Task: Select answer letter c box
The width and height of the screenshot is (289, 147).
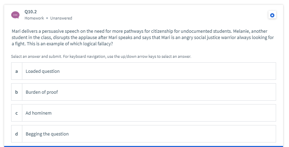Action: click(x=17, y=113)
